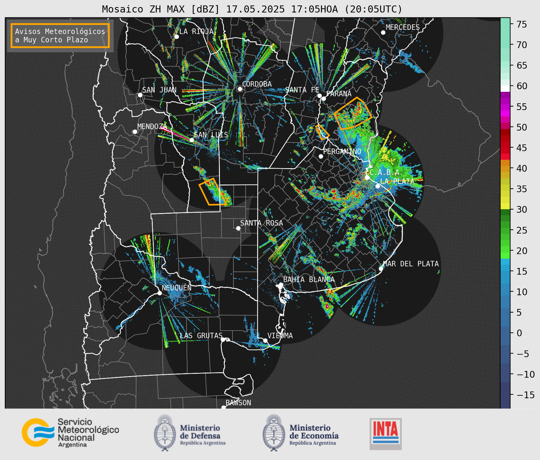Click the MERCEDES label text
The height and width of the screenshot is (460, 540).
(403, 28)
